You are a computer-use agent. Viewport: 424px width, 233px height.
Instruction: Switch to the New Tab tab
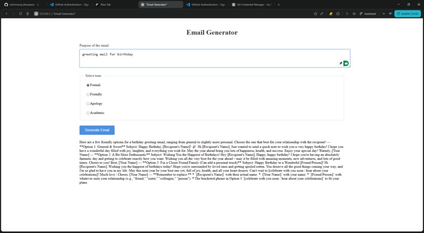coord(115,5)
